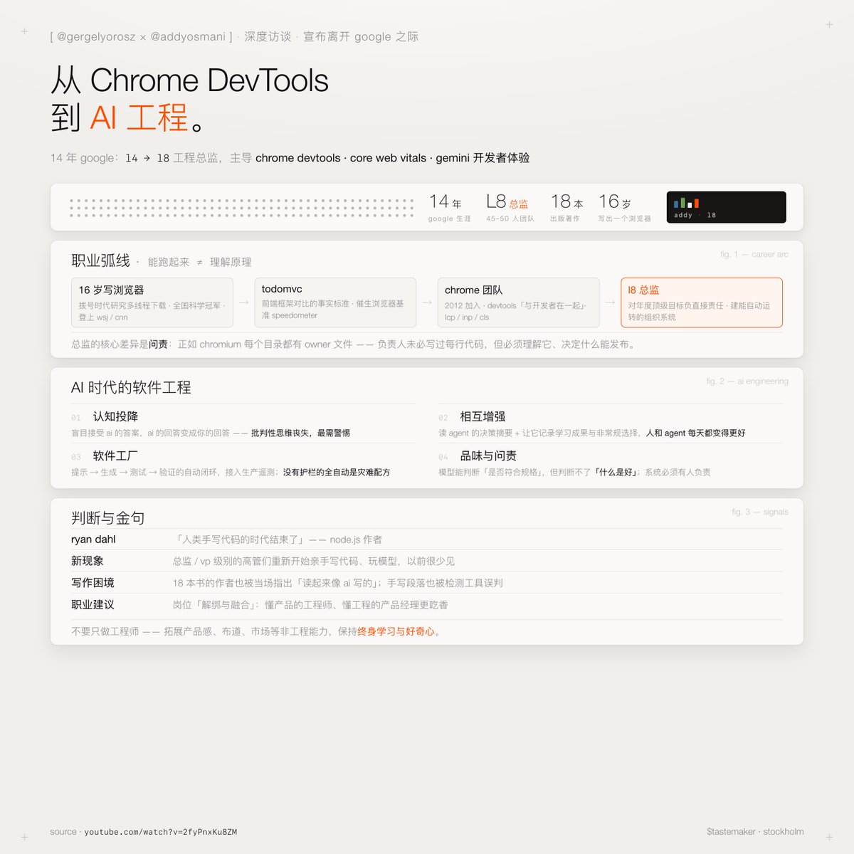Click the 批判性思维丧失，最需警惕 phrase
This screenshot has height=854, width=854.
[300, 433]
